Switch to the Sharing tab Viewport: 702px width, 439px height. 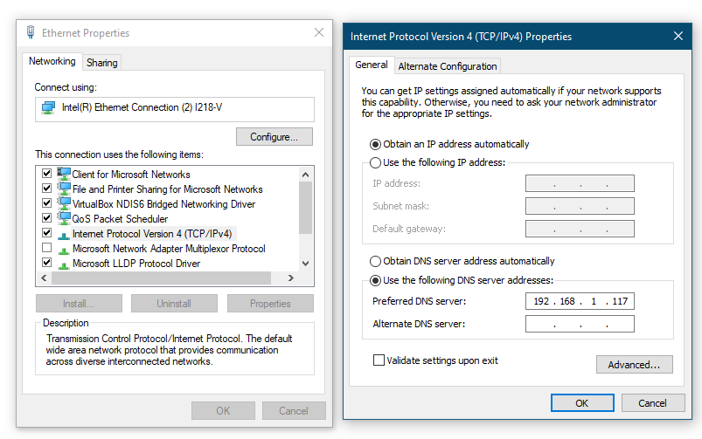[101, 63]
